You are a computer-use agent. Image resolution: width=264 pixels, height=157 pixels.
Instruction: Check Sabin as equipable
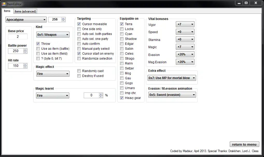coord(122,49)
